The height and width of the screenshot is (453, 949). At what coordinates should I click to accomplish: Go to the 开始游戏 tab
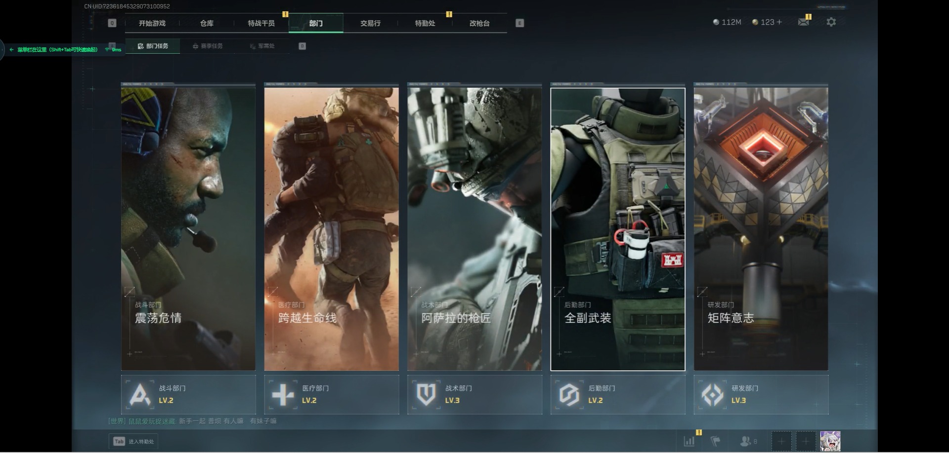pyautogui.click(x=152, y=23)
